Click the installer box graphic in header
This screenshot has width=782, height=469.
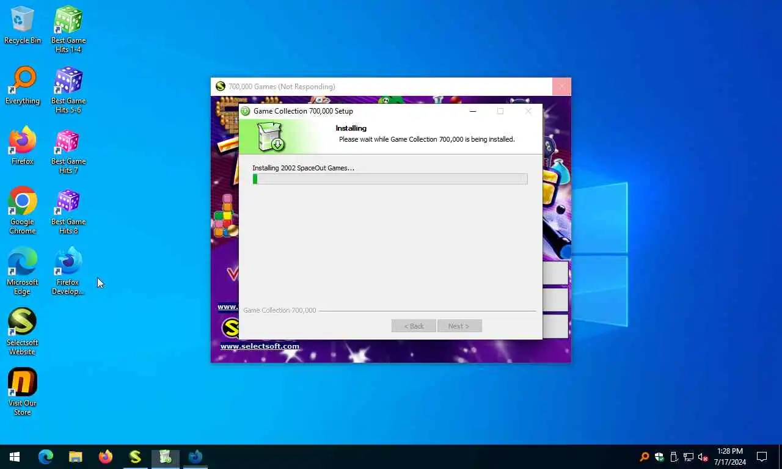(271, 136)
